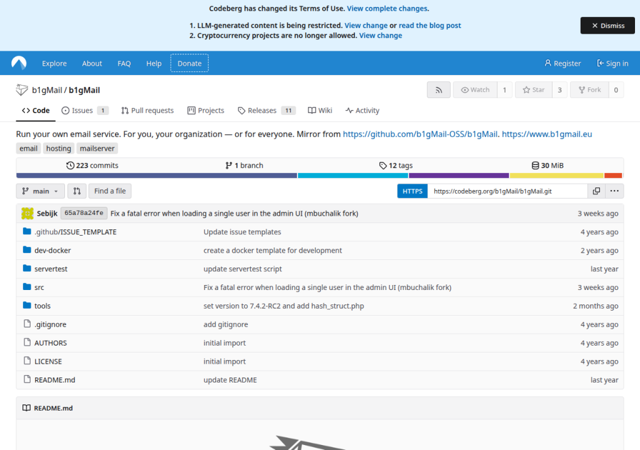This screenshot has width=640, height=450.
Task: Open the 223 commits link
Action: point(92,166)
